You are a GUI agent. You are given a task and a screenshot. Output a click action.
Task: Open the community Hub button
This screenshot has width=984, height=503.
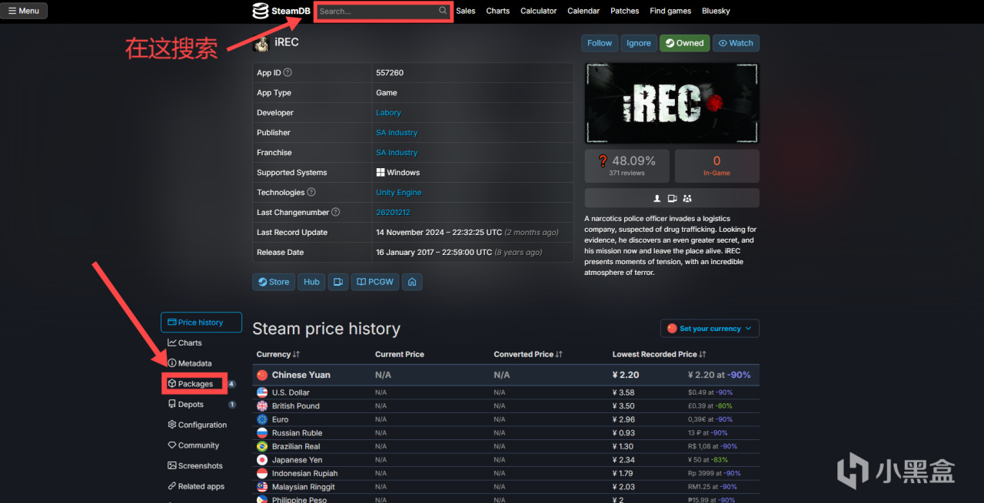[x=311, y=282]
